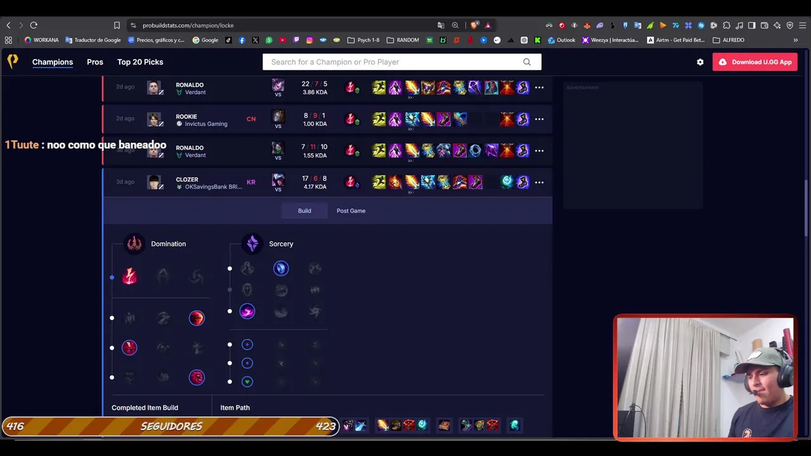Open site settings gear icon

[x=700, y=62]
